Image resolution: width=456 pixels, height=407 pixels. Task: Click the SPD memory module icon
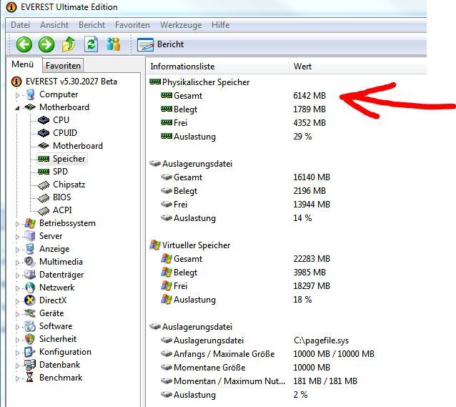(x=44, y=172)
